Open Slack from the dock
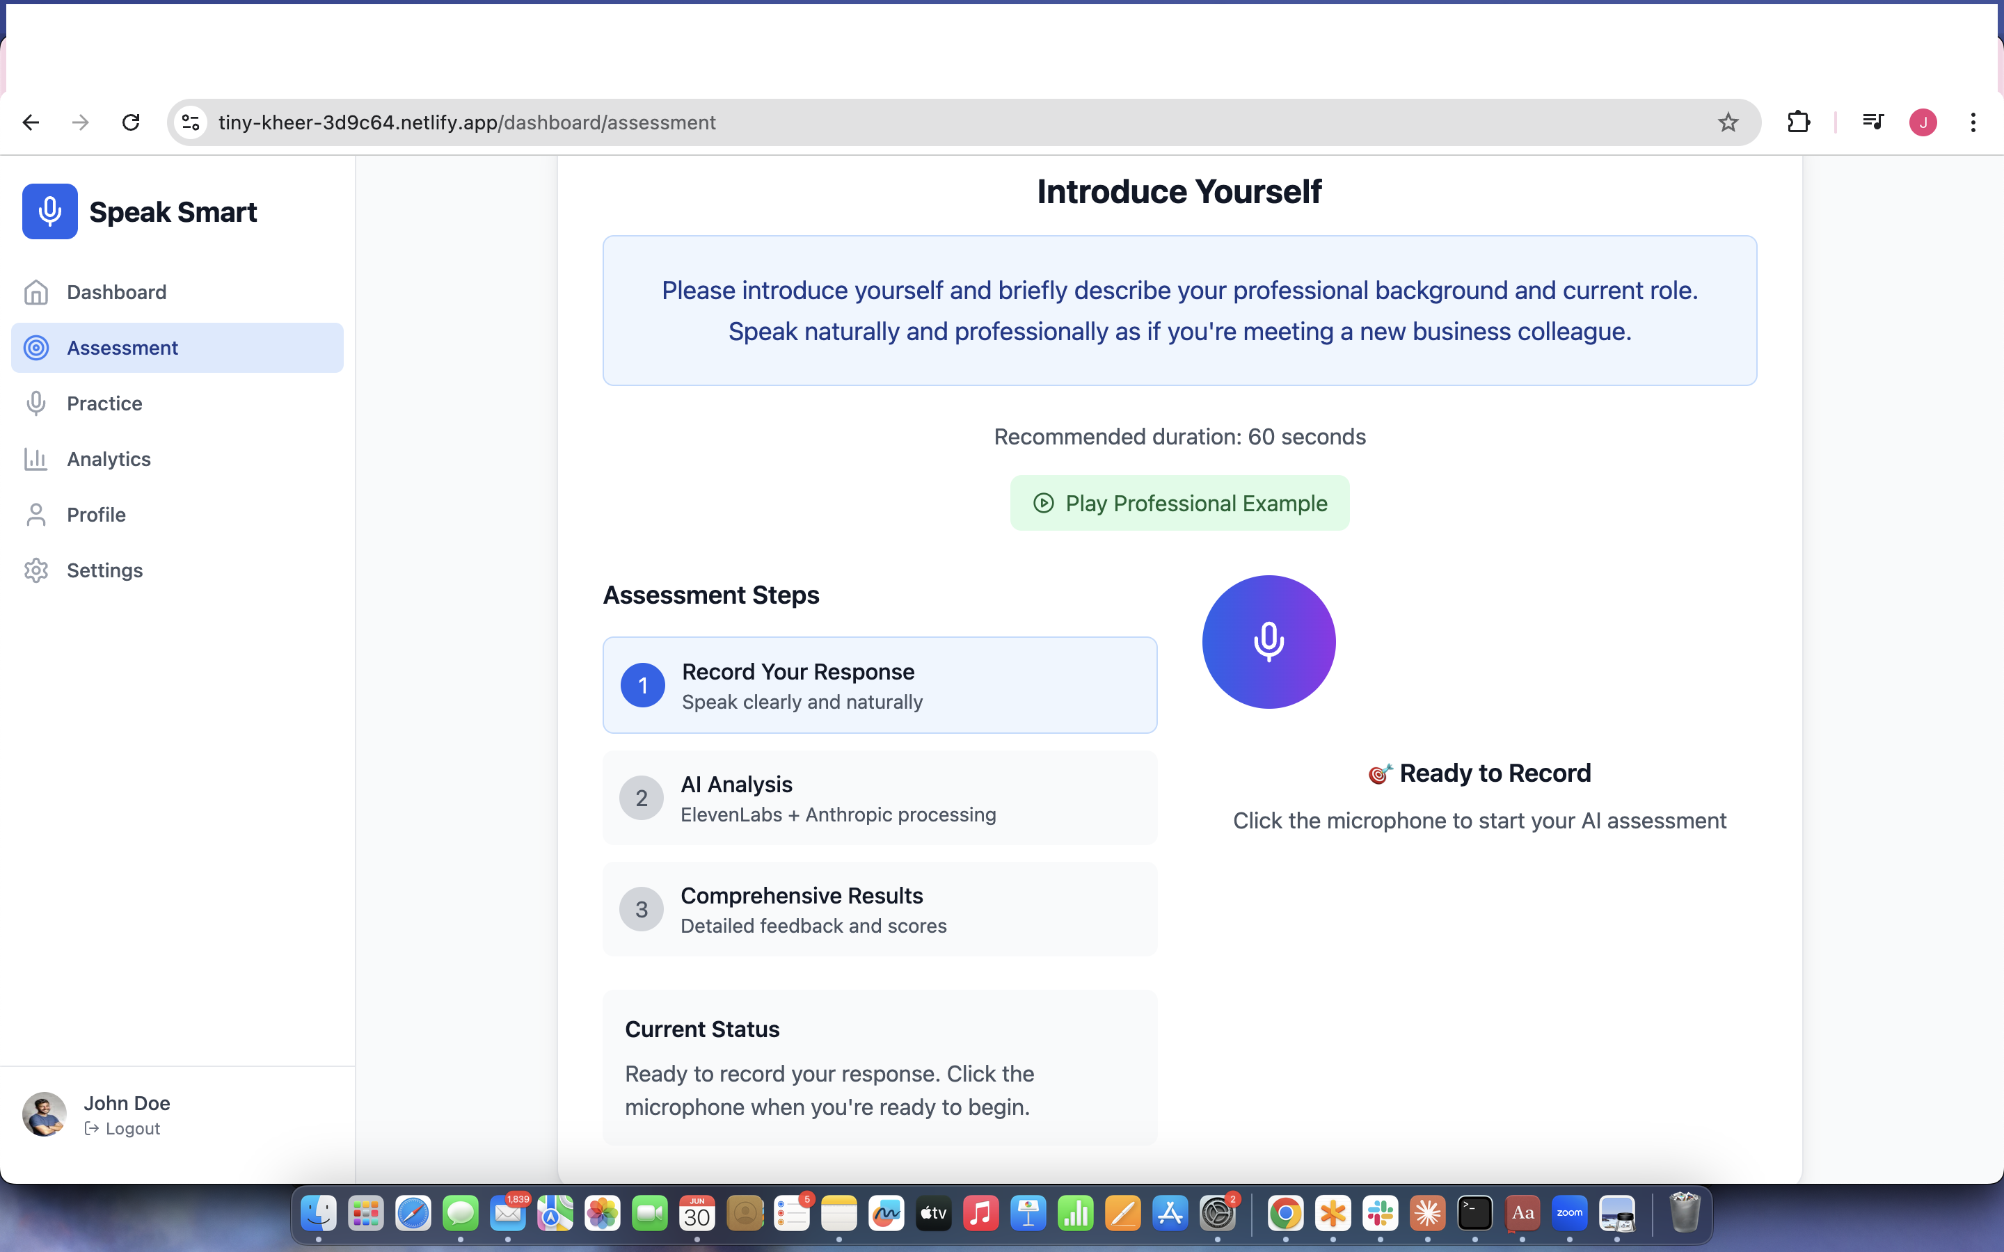The width and height of the screenshot is (2004, 1252). [1380, 1214]
